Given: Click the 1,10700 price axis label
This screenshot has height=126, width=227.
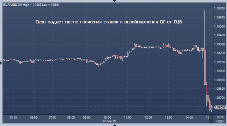Looking at the screenshot, I should pos(219,8).
